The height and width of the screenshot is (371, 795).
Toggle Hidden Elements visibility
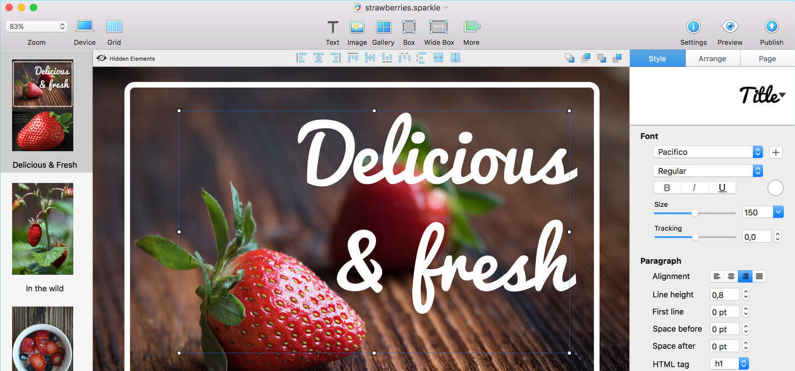126,58
